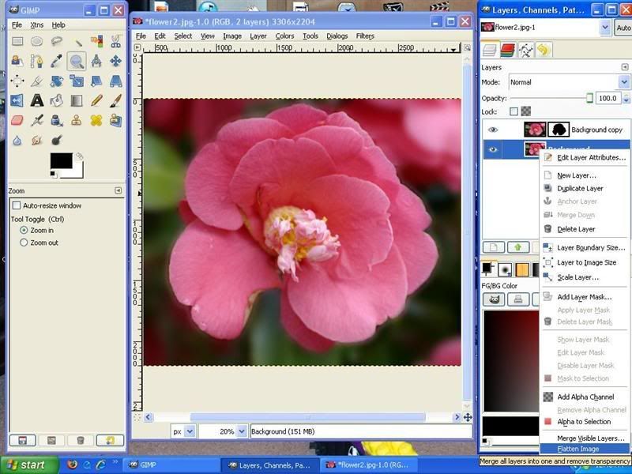This screenshot has width=632, height=474.
Task: Switch to the Channels tab in the dock
Action: [x=508, y=51]
